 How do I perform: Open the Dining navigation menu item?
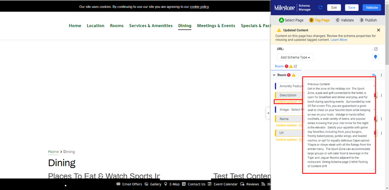click(x=185, y=26)
